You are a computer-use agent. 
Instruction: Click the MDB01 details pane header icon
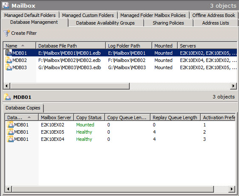coord(7,97)
